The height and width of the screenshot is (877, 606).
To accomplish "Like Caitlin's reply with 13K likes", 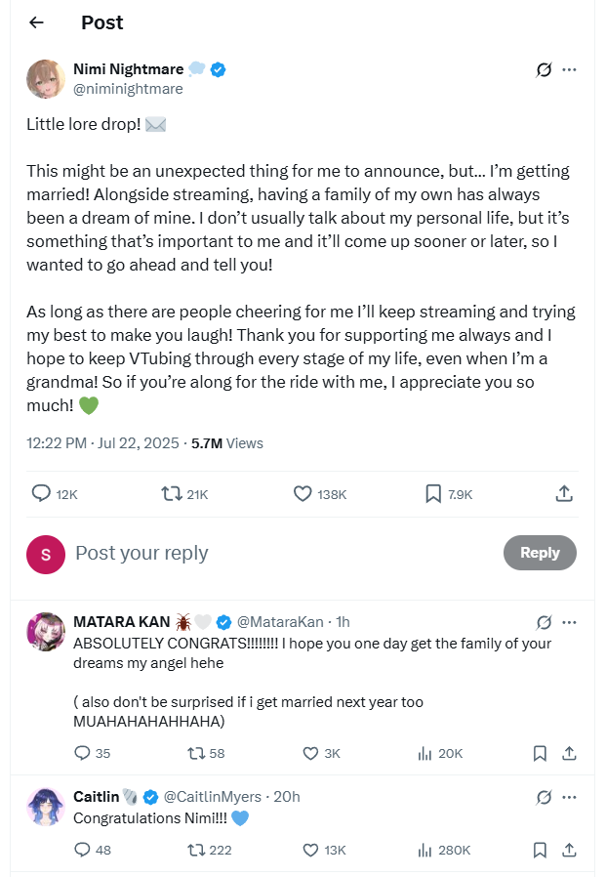I will [310, 850].
